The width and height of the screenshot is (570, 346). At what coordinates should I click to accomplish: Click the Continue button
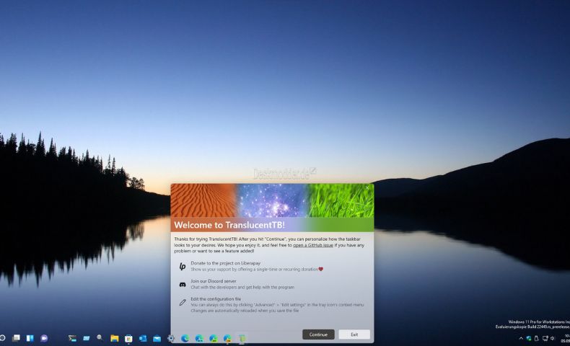click(318, 334)
